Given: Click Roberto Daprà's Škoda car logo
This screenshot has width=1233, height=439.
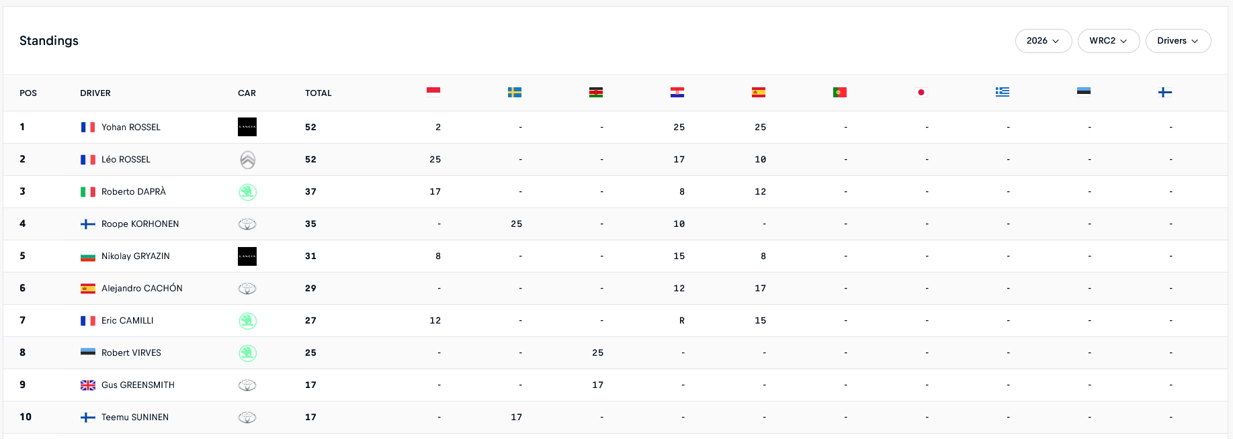Looking at the screenshot, I should pyautogui.click(x=247, y=192).
